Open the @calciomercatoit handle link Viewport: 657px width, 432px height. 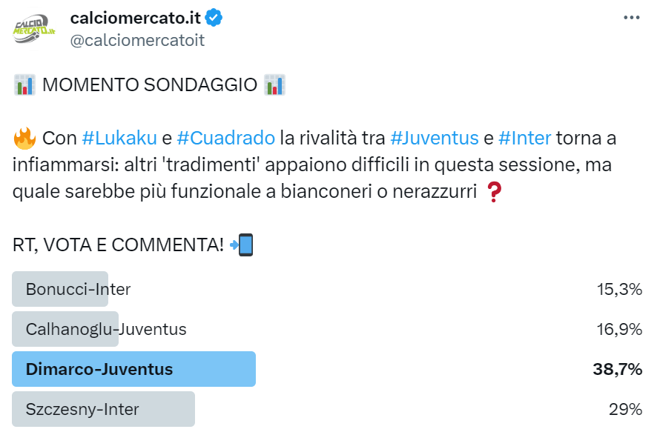click(137, 40)
